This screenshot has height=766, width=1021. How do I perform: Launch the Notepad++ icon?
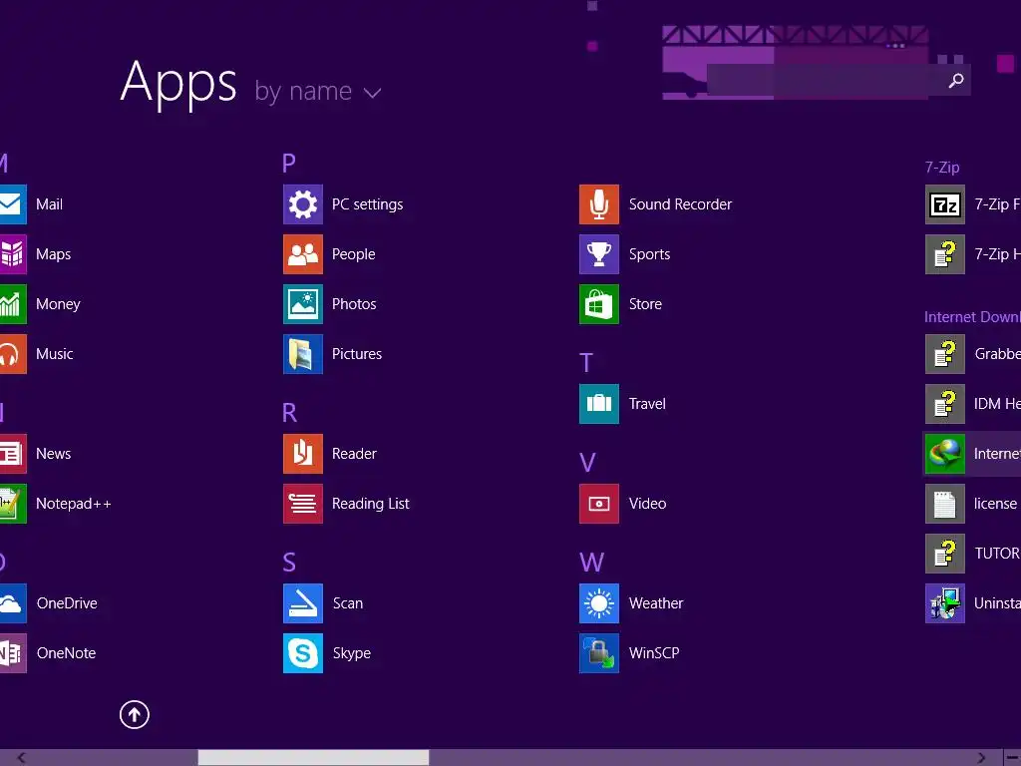pos(13,504)
